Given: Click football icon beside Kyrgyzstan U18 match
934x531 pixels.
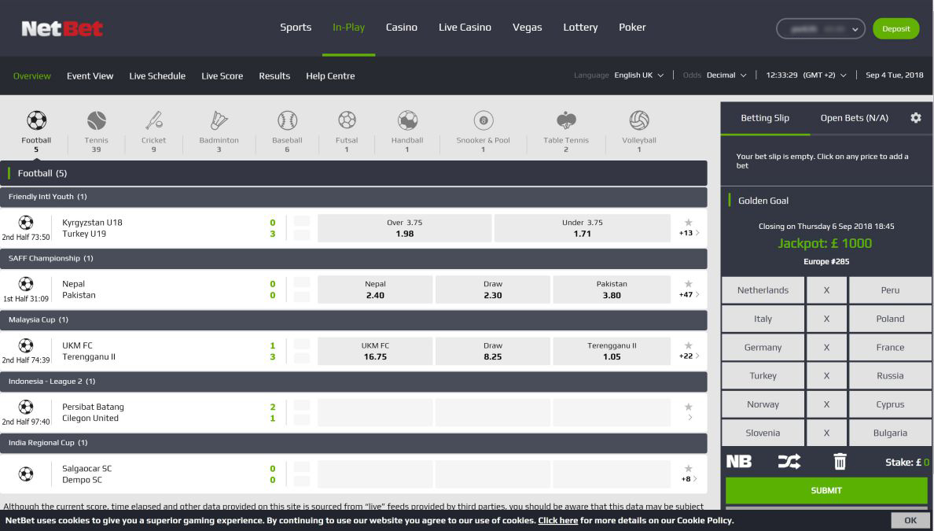Looking at the screenshot, I should coord(26,223).
